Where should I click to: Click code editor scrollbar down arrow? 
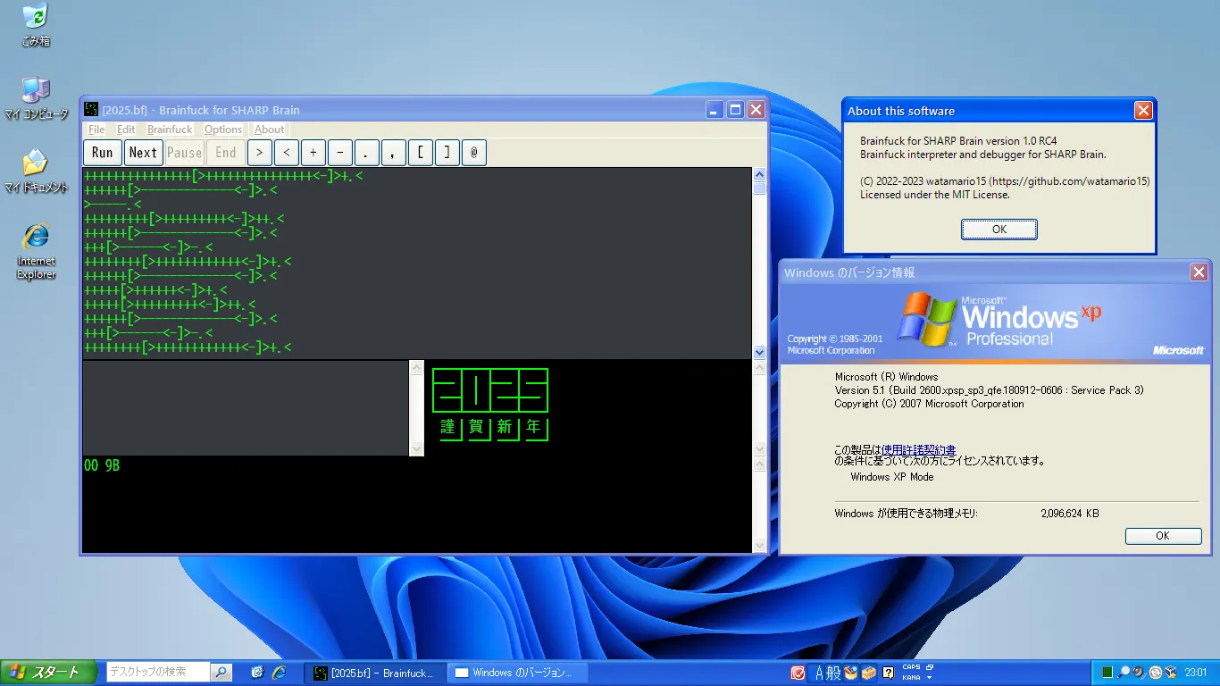[x=759, y=352]
